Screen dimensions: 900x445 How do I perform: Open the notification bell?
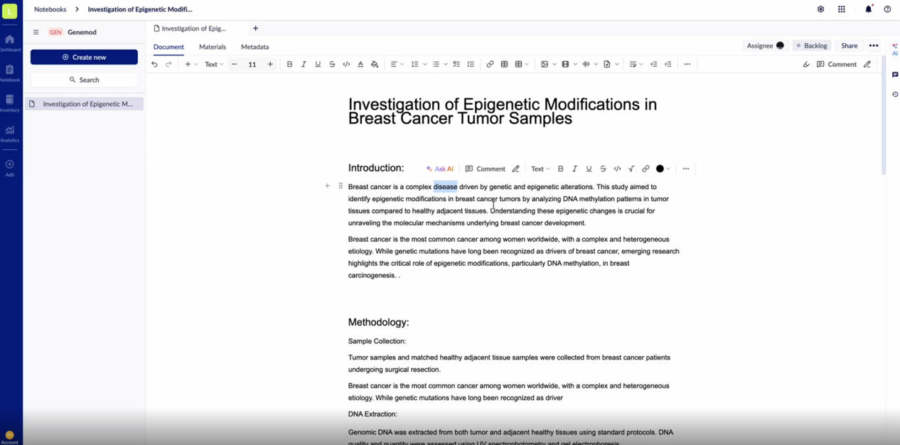[x=868, y=9]
